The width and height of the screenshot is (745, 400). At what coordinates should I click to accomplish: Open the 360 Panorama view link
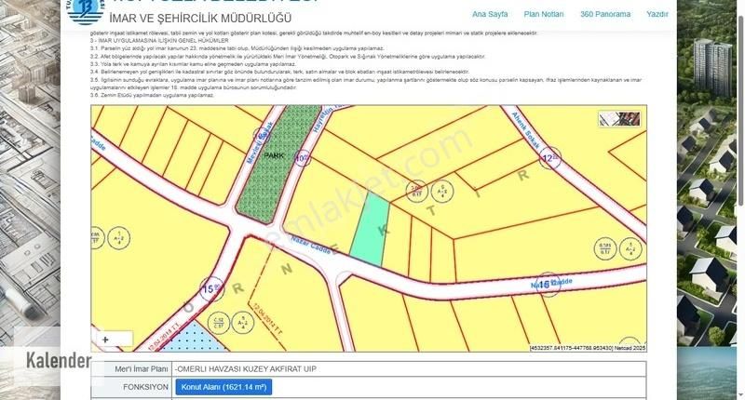(x=604, y=14)
